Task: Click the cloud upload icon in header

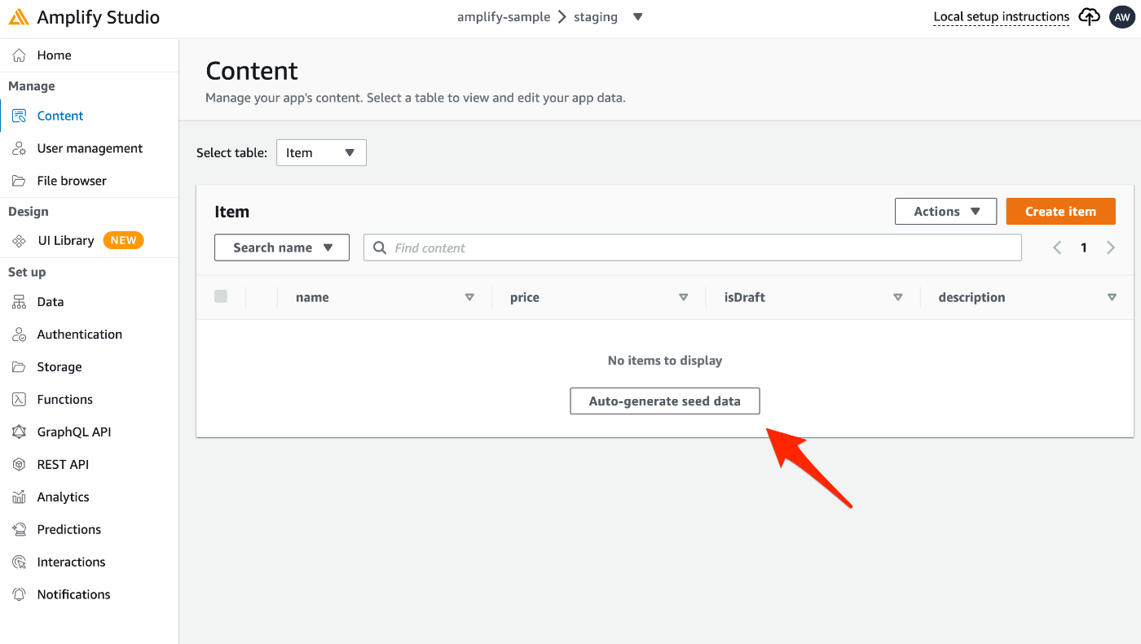Action: coord(1090,16)
